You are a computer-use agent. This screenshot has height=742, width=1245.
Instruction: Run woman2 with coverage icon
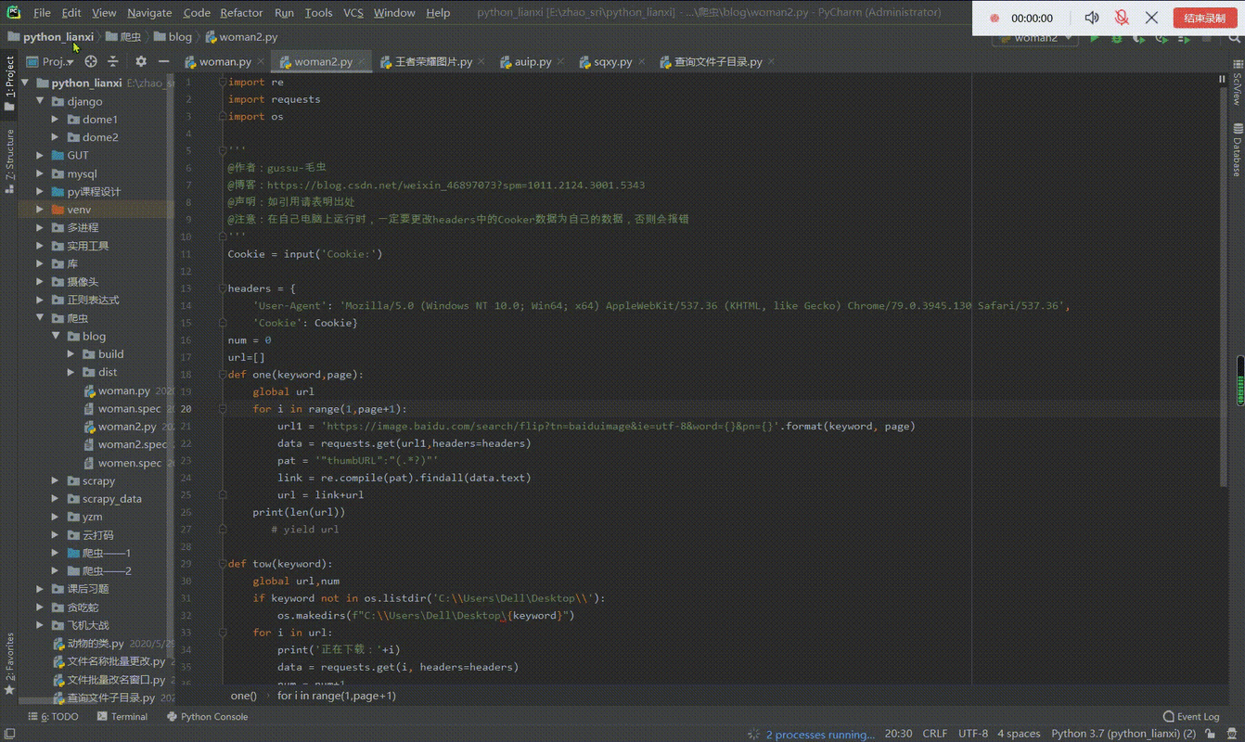1139,38
